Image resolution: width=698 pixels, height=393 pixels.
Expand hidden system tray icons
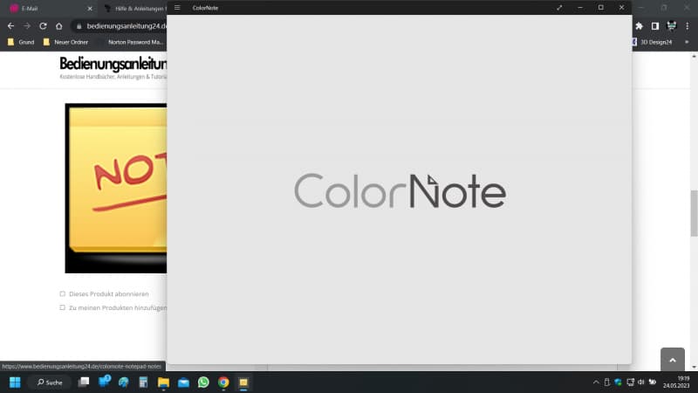[x=596, y=383]
